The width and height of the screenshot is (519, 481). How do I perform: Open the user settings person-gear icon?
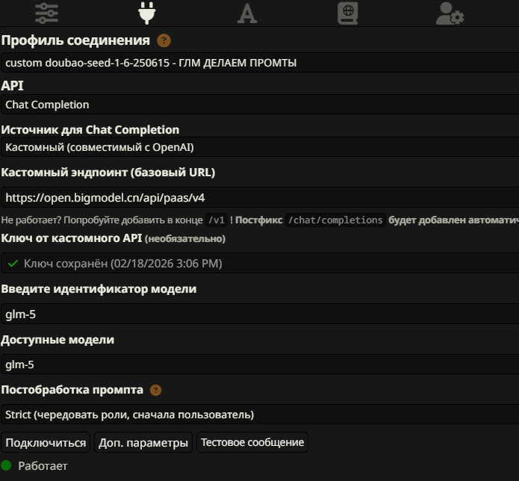(x=450, y=13)
